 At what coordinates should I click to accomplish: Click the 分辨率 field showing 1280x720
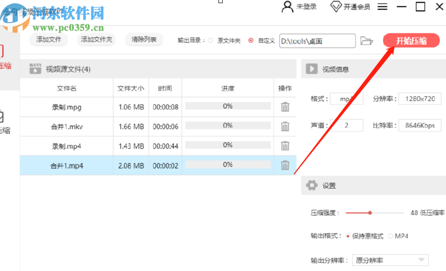[x=420, y=99]
